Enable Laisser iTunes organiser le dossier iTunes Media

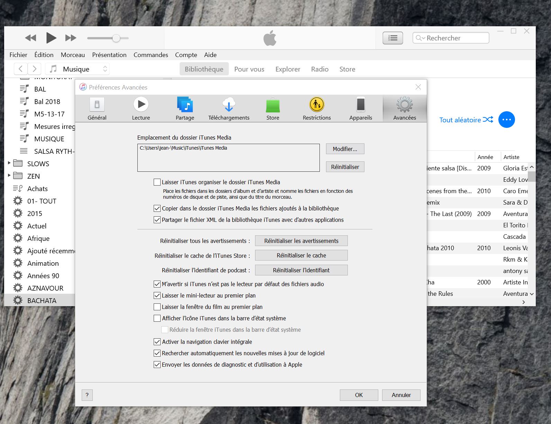point(157,182)
